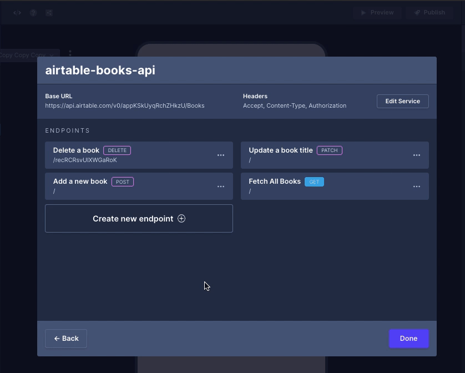The width and height of the screenshot is (465, 373).
Task: Go Back from the endpoints dialog
Action: pos(66,338)
